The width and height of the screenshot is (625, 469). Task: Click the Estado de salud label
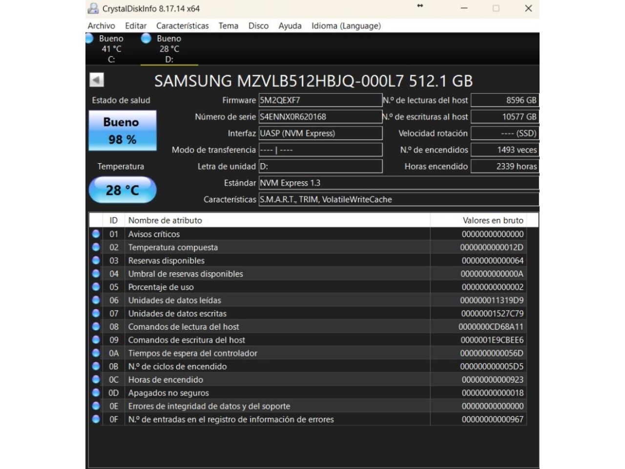click(121, 100)
